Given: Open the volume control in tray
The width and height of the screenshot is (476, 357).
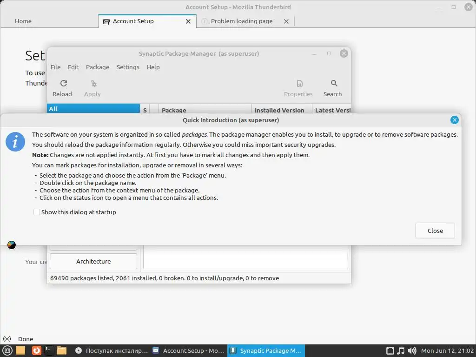Looking at the screenshot, I should (x=412, y=350).
